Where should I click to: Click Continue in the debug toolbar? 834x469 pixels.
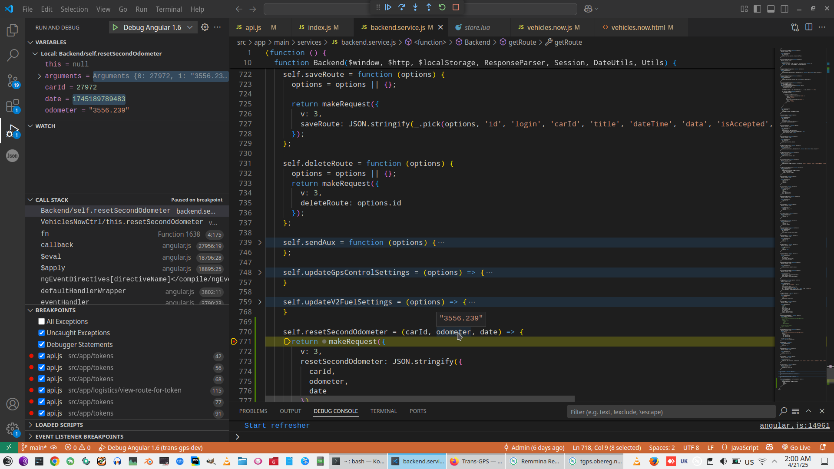(x=388, y=7)
